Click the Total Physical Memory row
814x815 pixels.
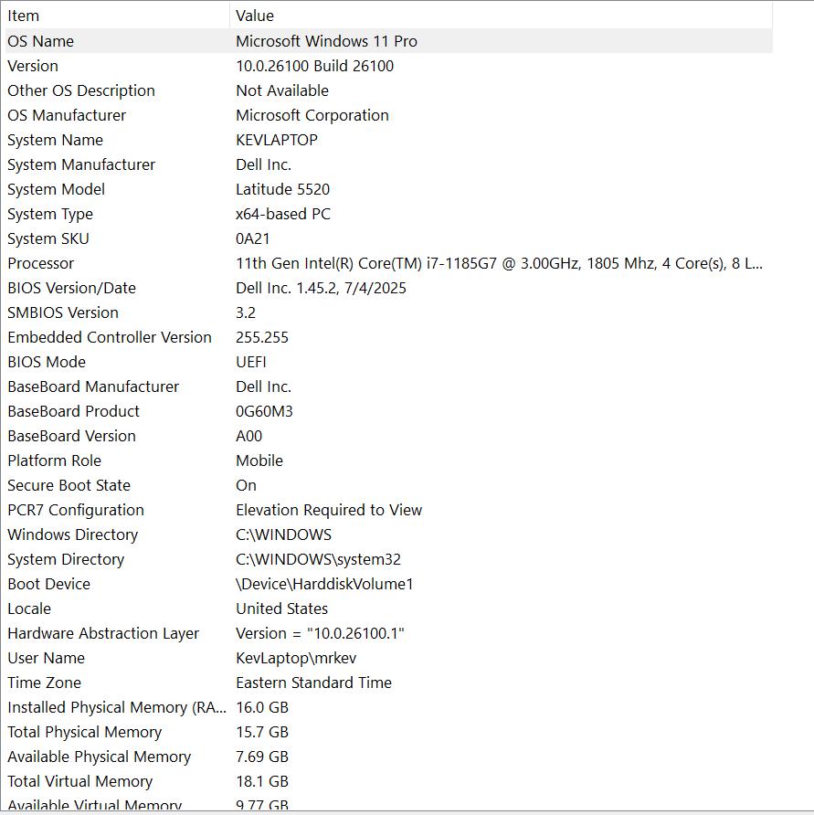coord(84,732)
